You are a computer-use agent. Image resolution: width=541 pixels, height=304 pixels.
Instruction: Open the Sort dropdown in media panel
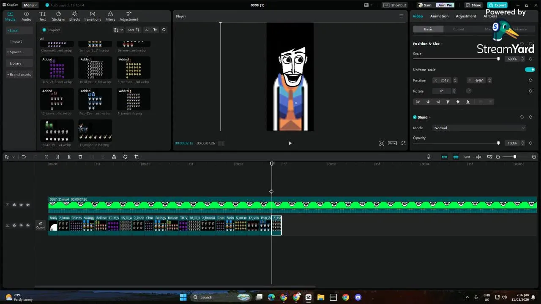coord(133,30)
